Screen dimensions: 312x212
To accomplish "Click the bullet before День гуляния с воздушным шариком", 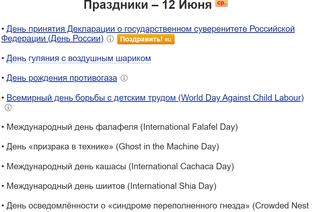I will 3,58.
